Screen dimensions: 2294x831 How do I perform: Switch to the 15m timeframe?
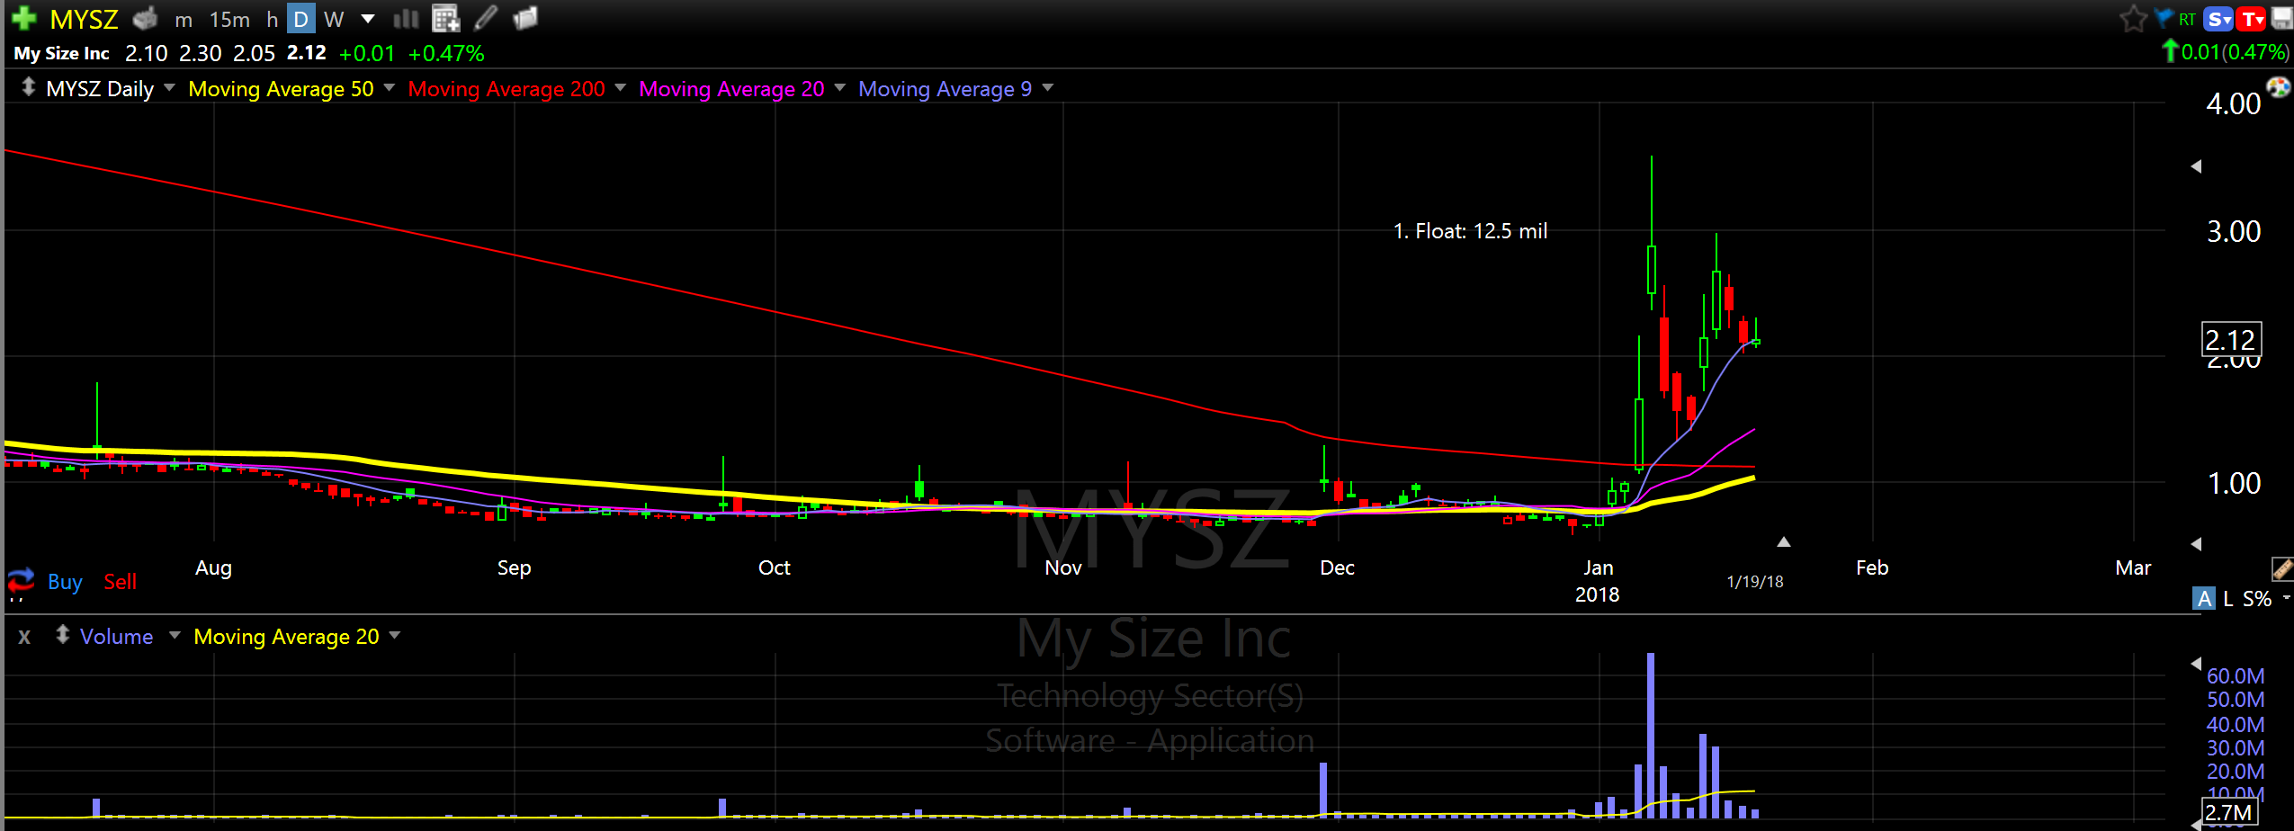[x=229, y=20]
